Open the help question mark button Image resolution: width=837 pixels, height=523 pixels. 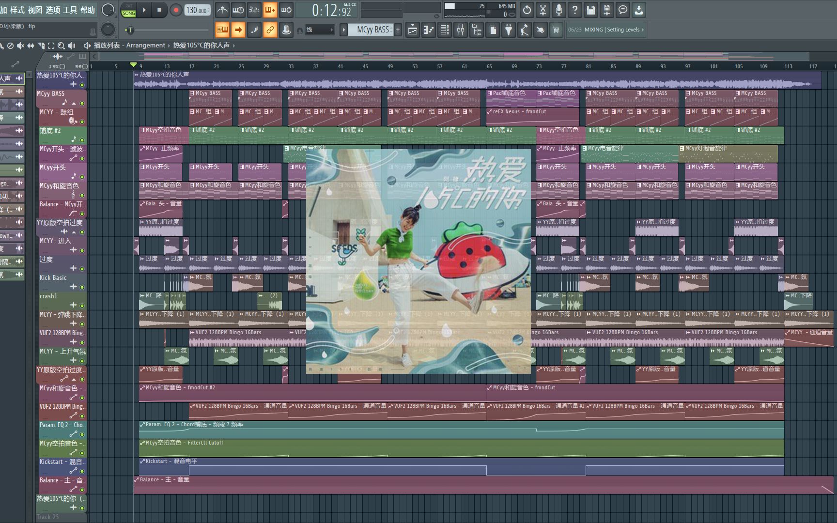575,10
